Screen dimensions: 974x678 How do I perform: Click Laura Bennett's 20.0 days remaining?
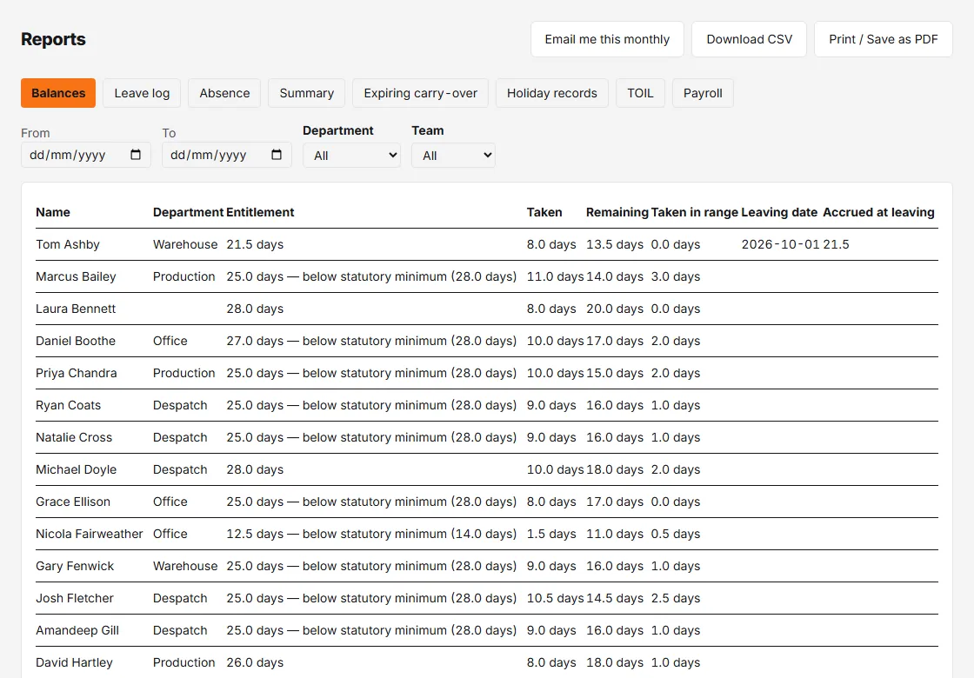point(615,309)
